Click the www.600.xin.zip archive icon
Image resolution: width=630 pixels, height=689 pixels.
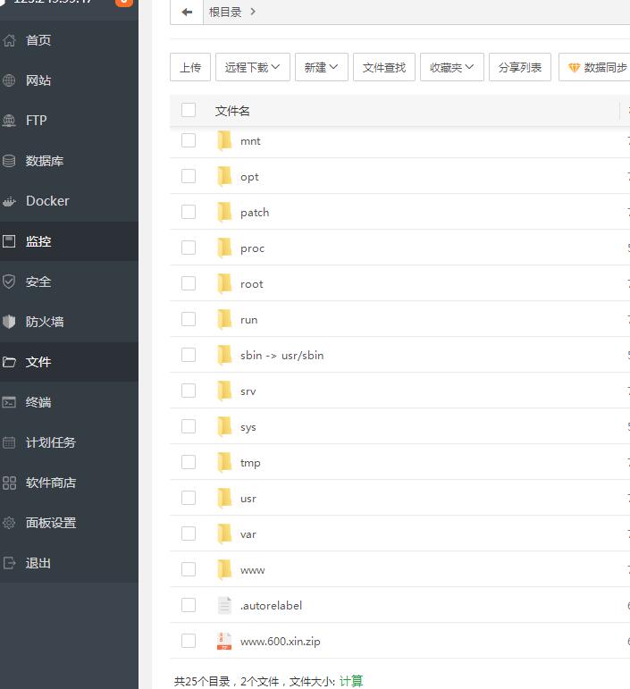click(x=224, y=641)
